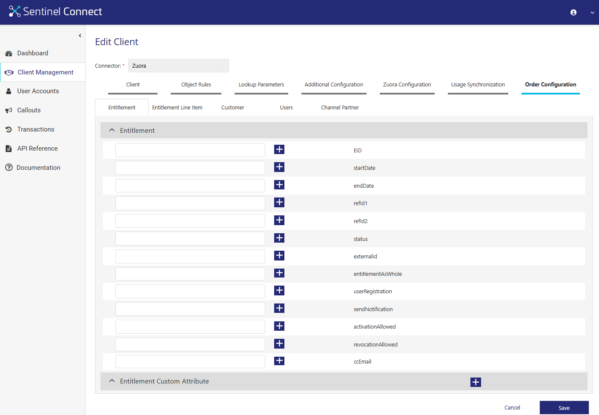Collapse the left sidebar navigation

pos(80,36)
